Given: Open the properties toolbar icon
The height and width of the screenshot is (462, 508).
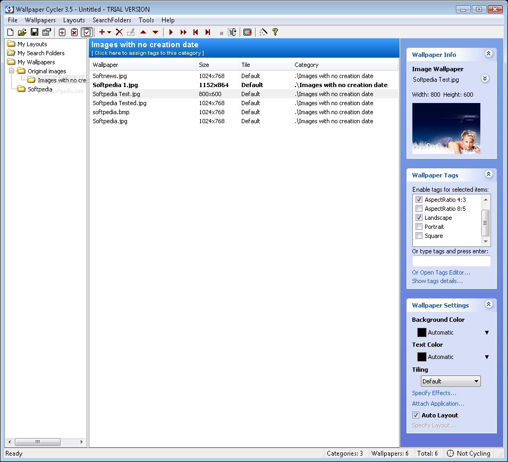Looking at the screenshot, I should (x=47, y=32).
